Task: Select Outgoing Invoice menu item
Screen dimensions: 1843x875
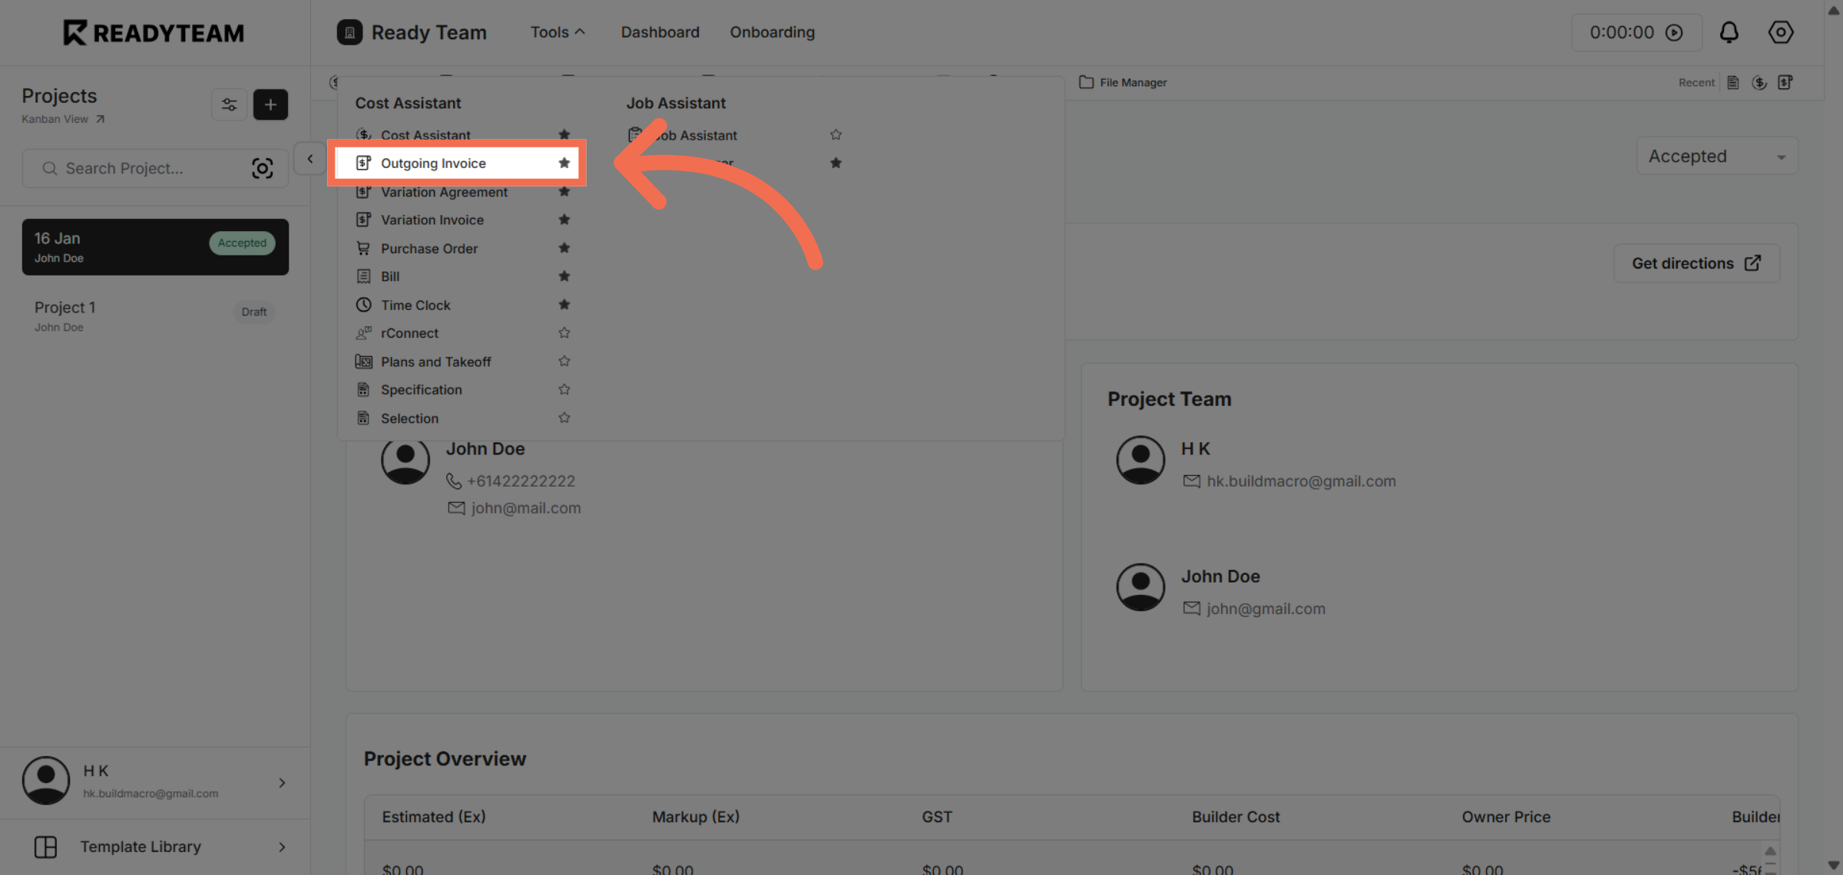Action: pos(434,163)
